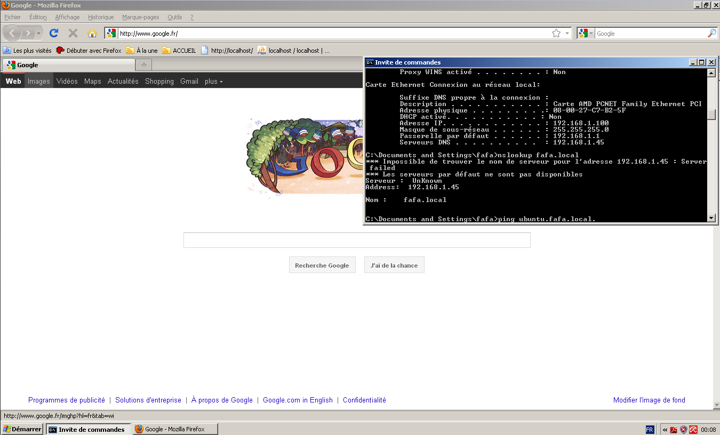Click Modifier l'image de fond link

[x=649, y=400]
